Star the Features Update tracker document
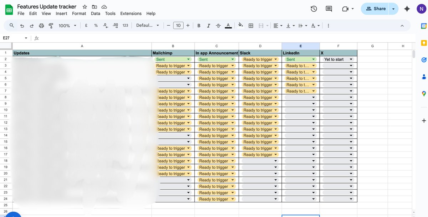Screen dimensions: 428x217 [85, 7]
